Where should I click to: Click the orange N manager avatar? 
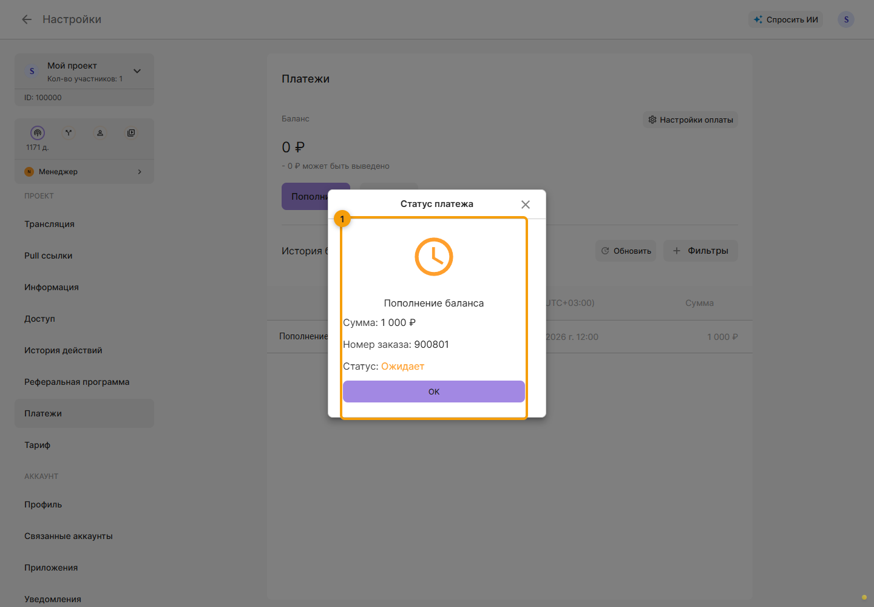pyautogui.click(x=29, y=172)
